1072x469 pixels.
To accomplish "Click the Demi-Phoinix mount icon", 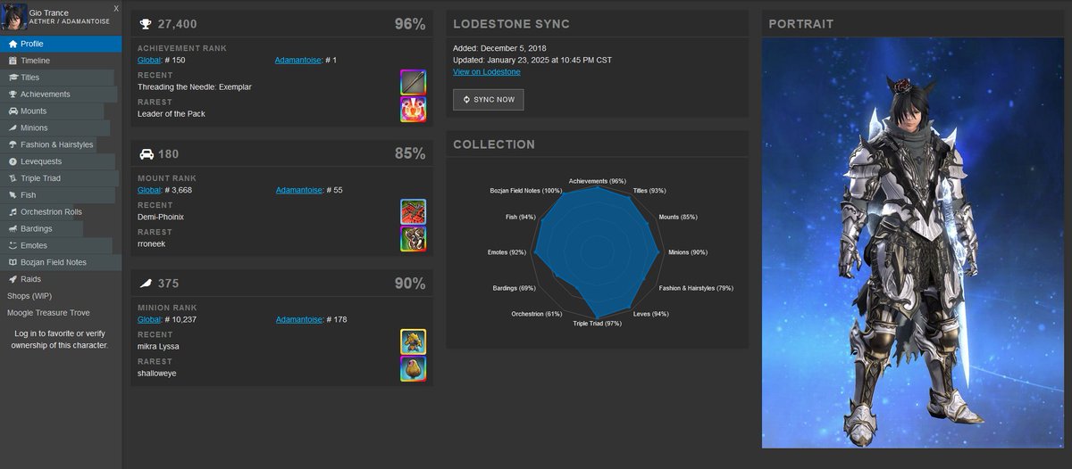I will click(x=413, y=211).
